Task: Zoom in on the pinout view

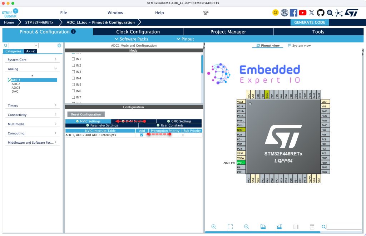Action: point(214,227)
